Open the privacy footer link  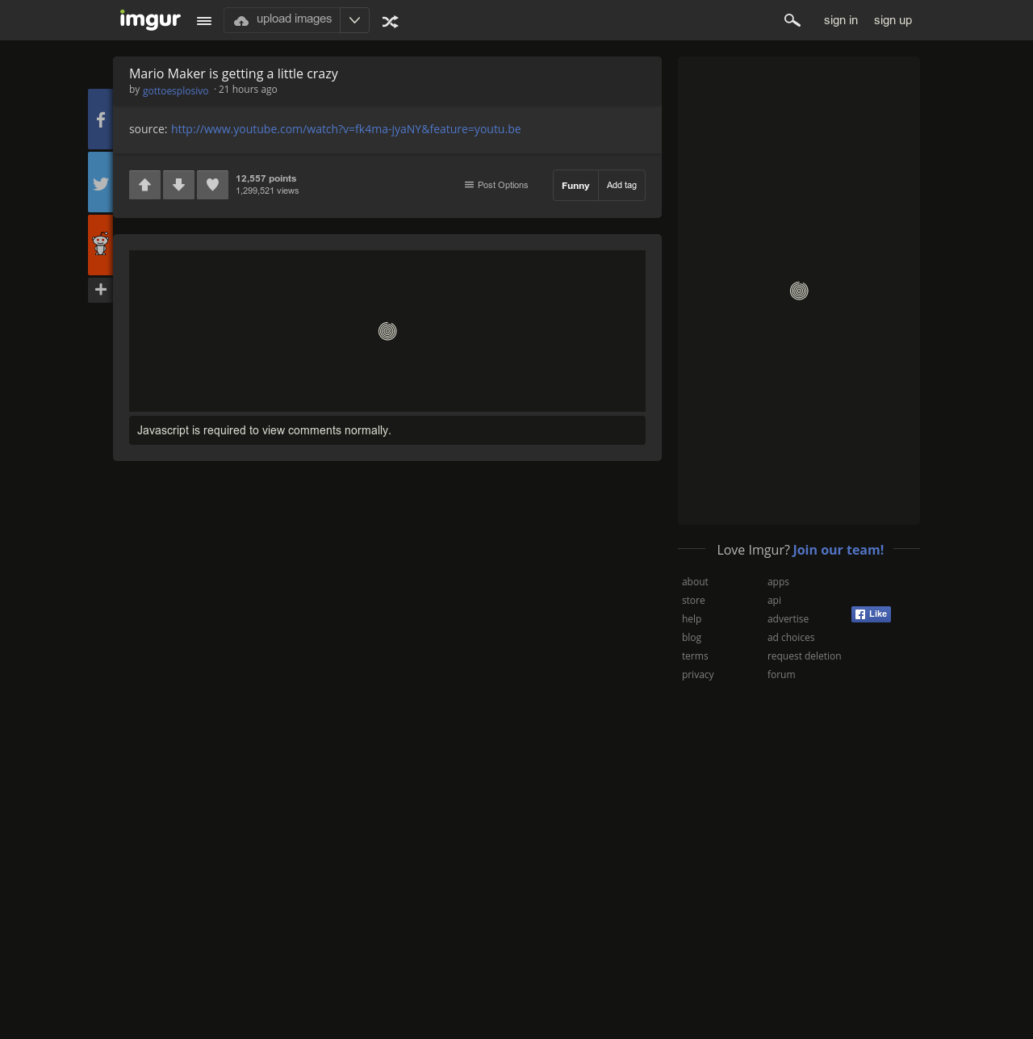coord(698,675)
